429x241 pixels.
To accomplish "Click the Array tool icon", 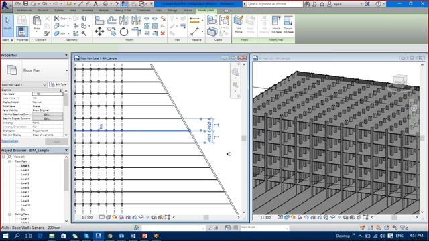I will point(147,26).
